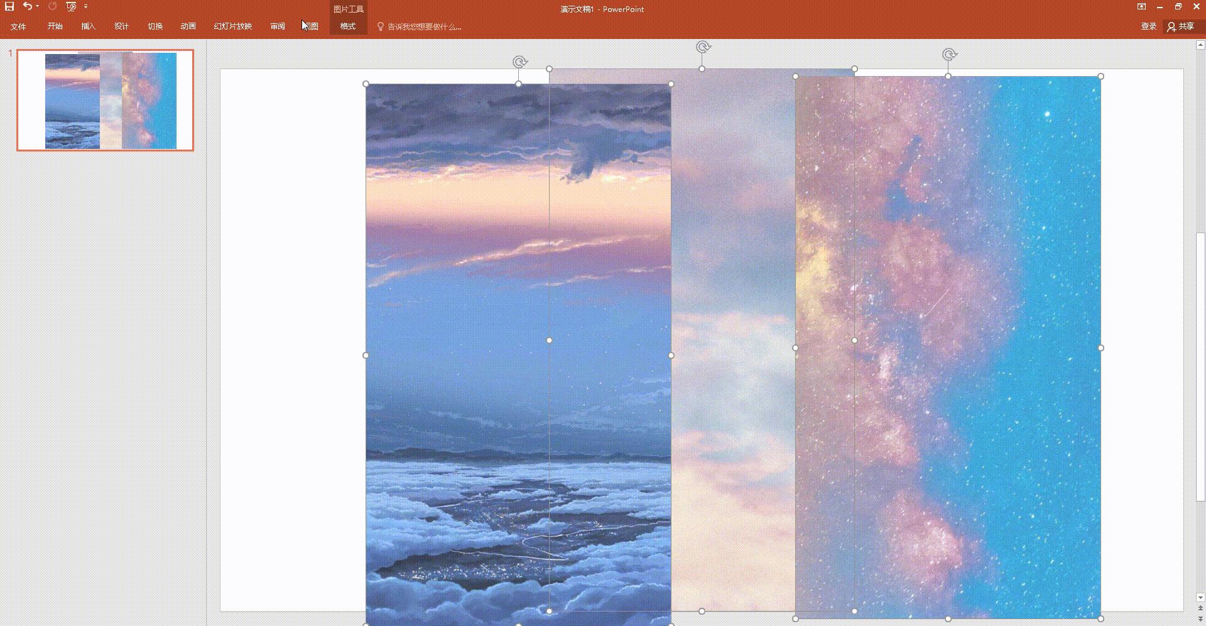
Task: Open the undo history dropdown arrow
Action: tap(37, 6)
